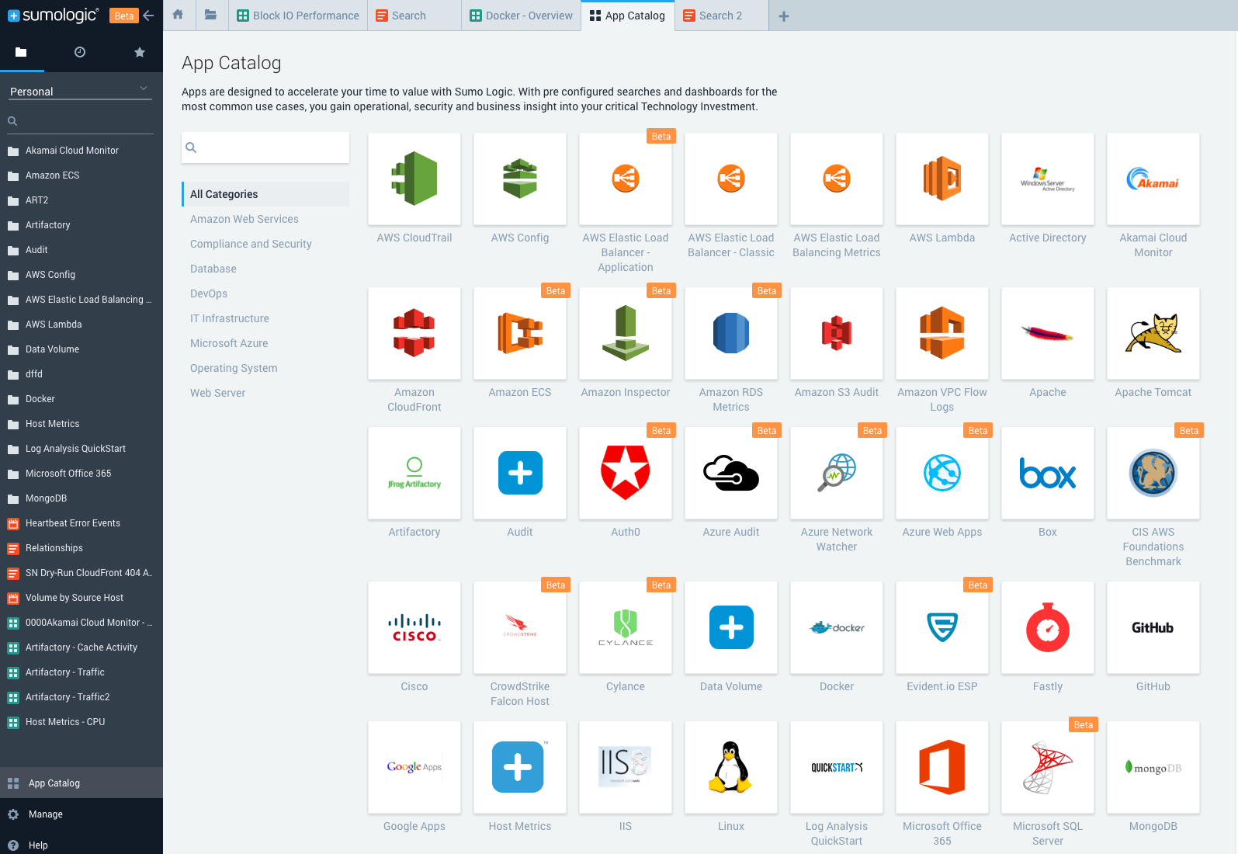Image resolution: width=1238 pixels, height=854 pixels.
Task: Open the Apache Tomcat app icon
Action: coord(1153,333)
